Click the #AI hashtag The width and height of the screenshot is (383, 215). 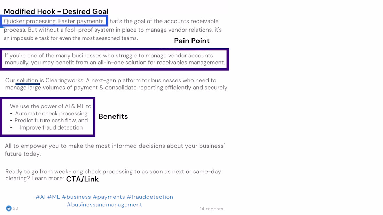pyautogui.click(x=40, y=197)
